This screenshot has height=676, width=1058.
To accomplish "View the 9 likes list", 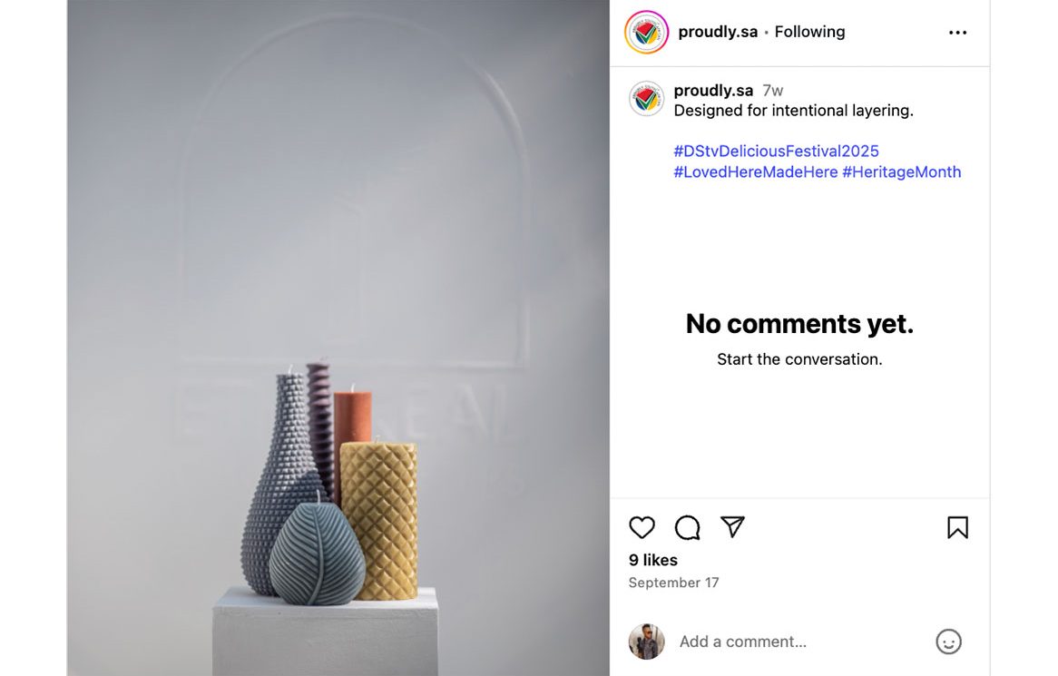I will (x=653, y=560).
